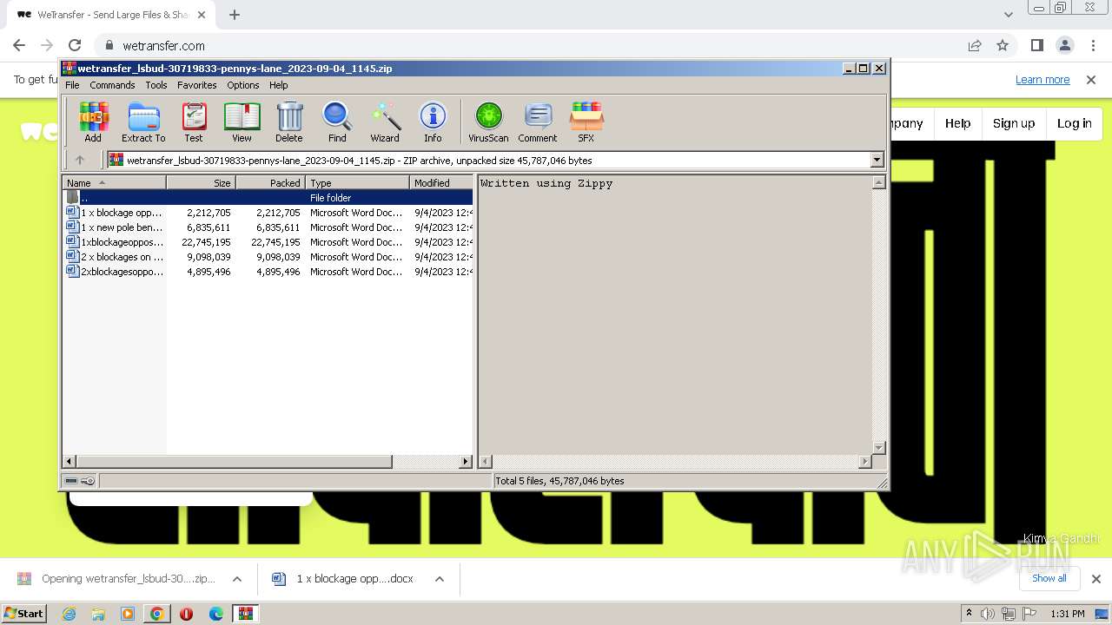Expand download options for docx file

[440, 579]
